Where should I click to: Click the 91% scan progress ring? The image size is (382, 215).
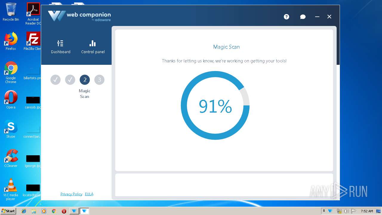coord(215,105)
